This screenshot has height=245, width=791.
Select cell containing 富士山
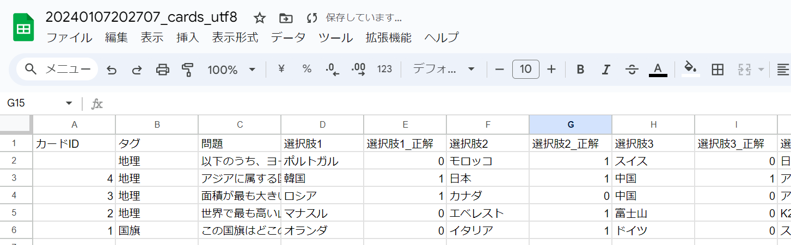(x=653, y=213)
